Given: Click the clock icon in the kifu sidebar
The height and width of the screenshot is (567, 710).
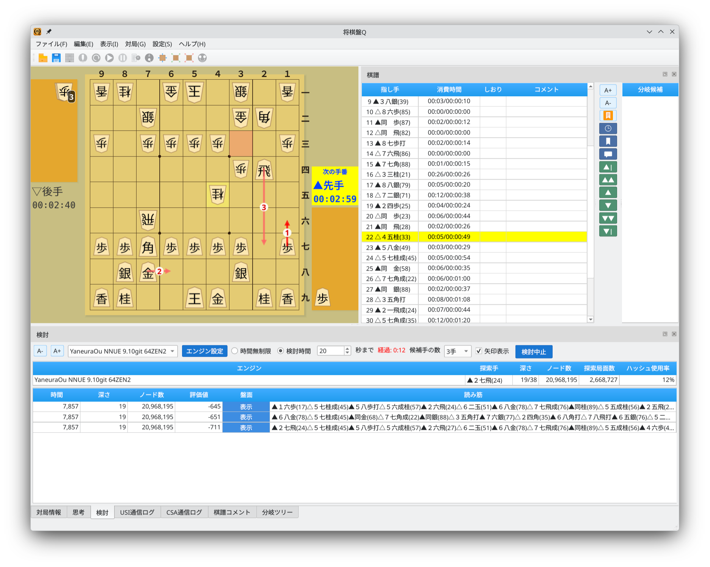Looking at the screenshot, I should pyautogui.click(x=608, y=128).
